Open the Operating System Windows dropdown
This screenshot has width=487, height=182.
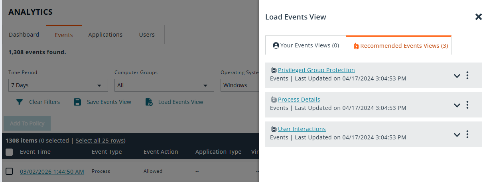[x=239, y=85]
